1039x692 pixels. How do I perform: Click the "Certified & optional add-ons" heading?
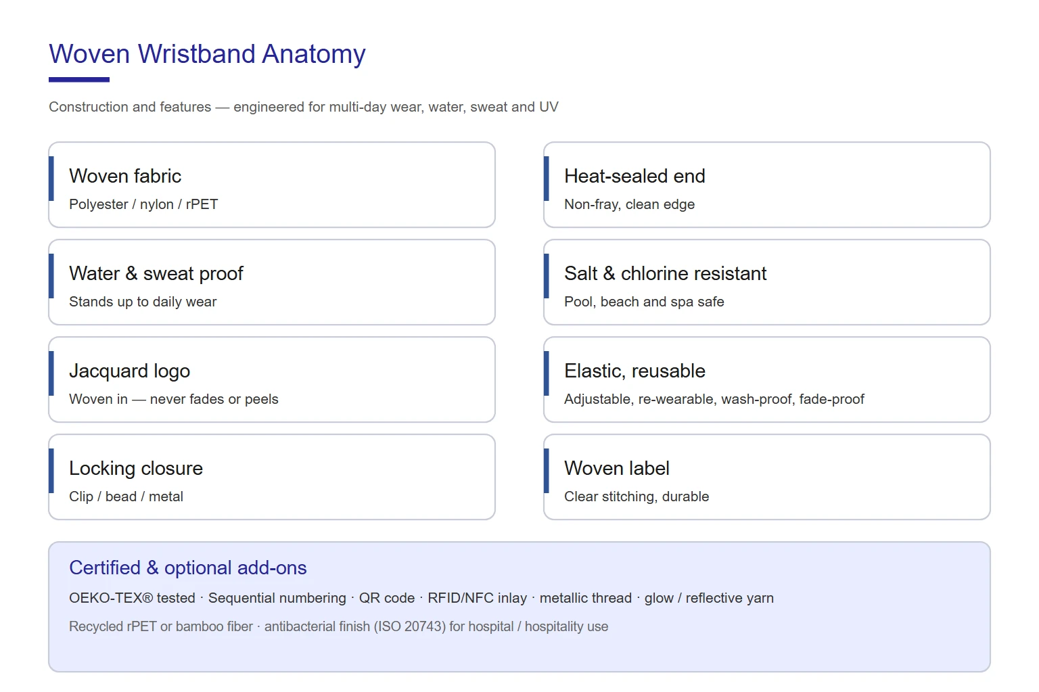[188, 568]
